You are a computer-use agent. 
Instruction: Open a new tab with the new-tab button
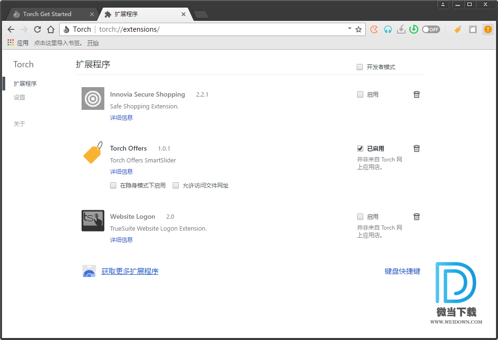(x=201, y=14)
